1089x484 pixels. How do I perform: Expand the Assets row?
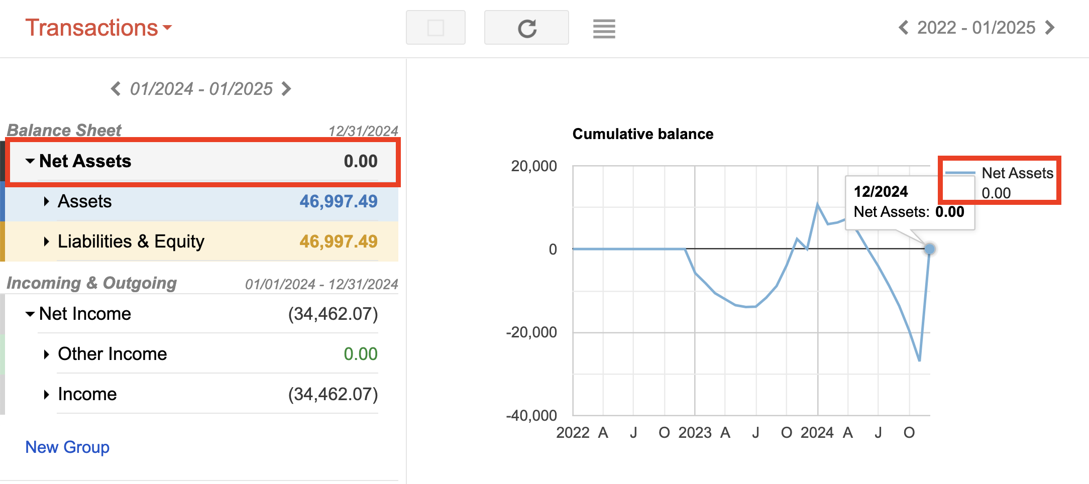pos(46,201)
